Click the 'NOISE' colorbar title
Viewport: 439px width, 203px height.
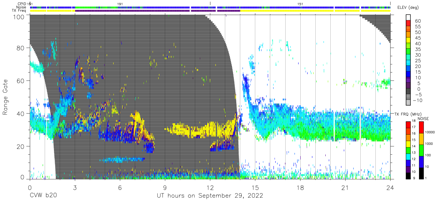coord(424,119)
